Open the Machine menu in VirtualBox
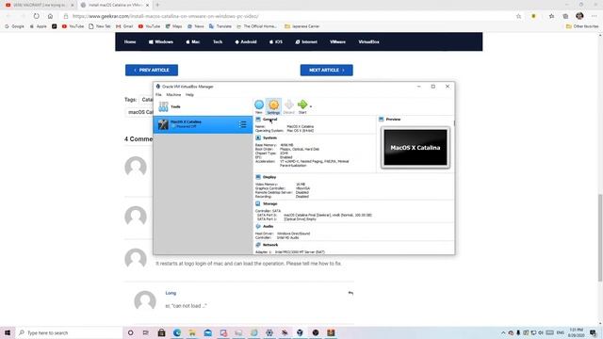This screenshot has height=339, width=603. (173, 94)
